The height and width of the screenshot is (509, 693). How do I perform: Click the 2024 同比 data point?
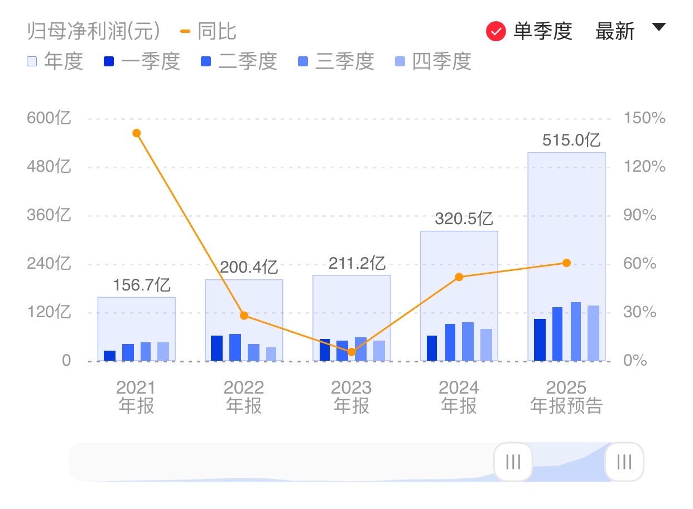point(459,277)
